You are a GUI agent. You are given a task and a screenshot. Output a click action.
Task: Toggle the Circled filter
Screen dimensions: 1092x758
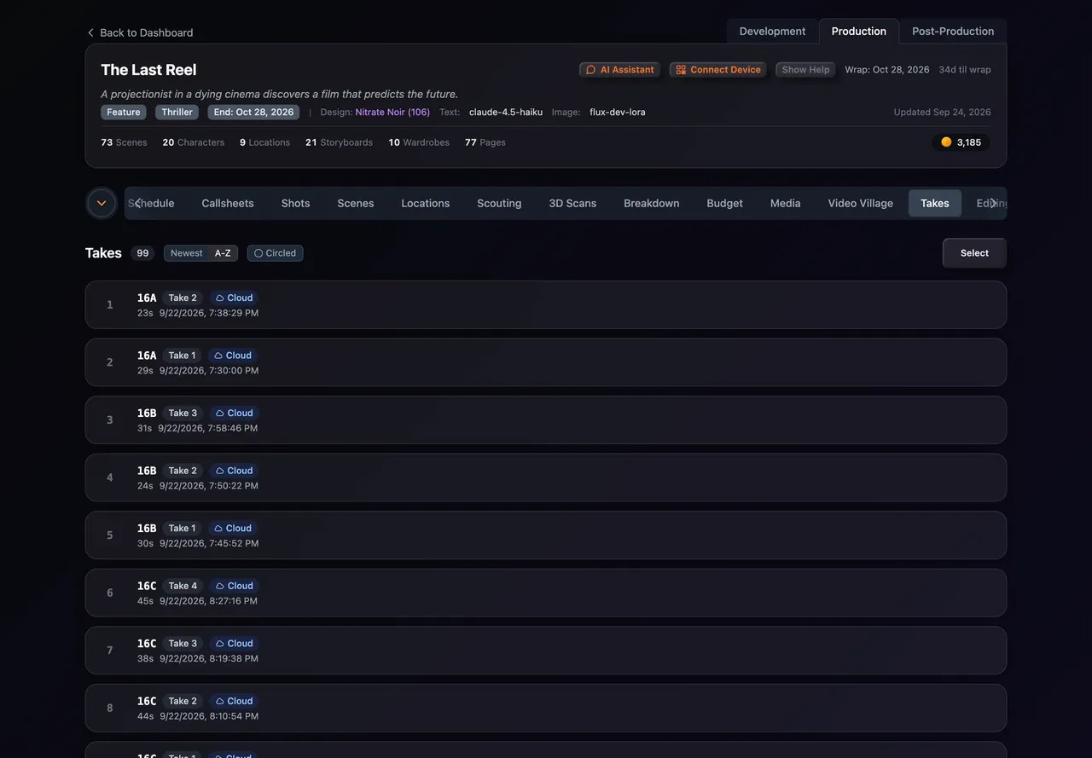(x=275, y=253)
